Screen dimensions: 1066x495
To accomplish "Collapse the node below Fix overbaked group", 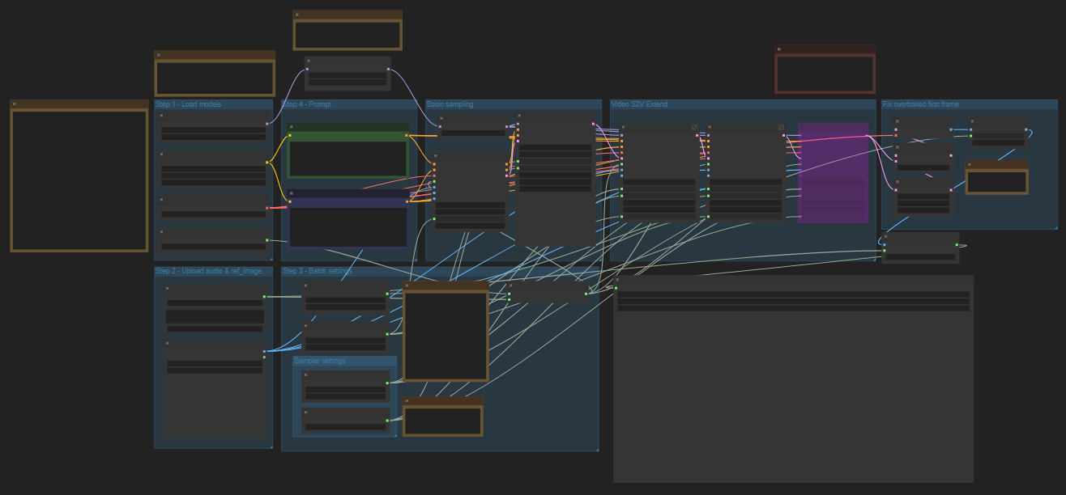I will [886, 236].
